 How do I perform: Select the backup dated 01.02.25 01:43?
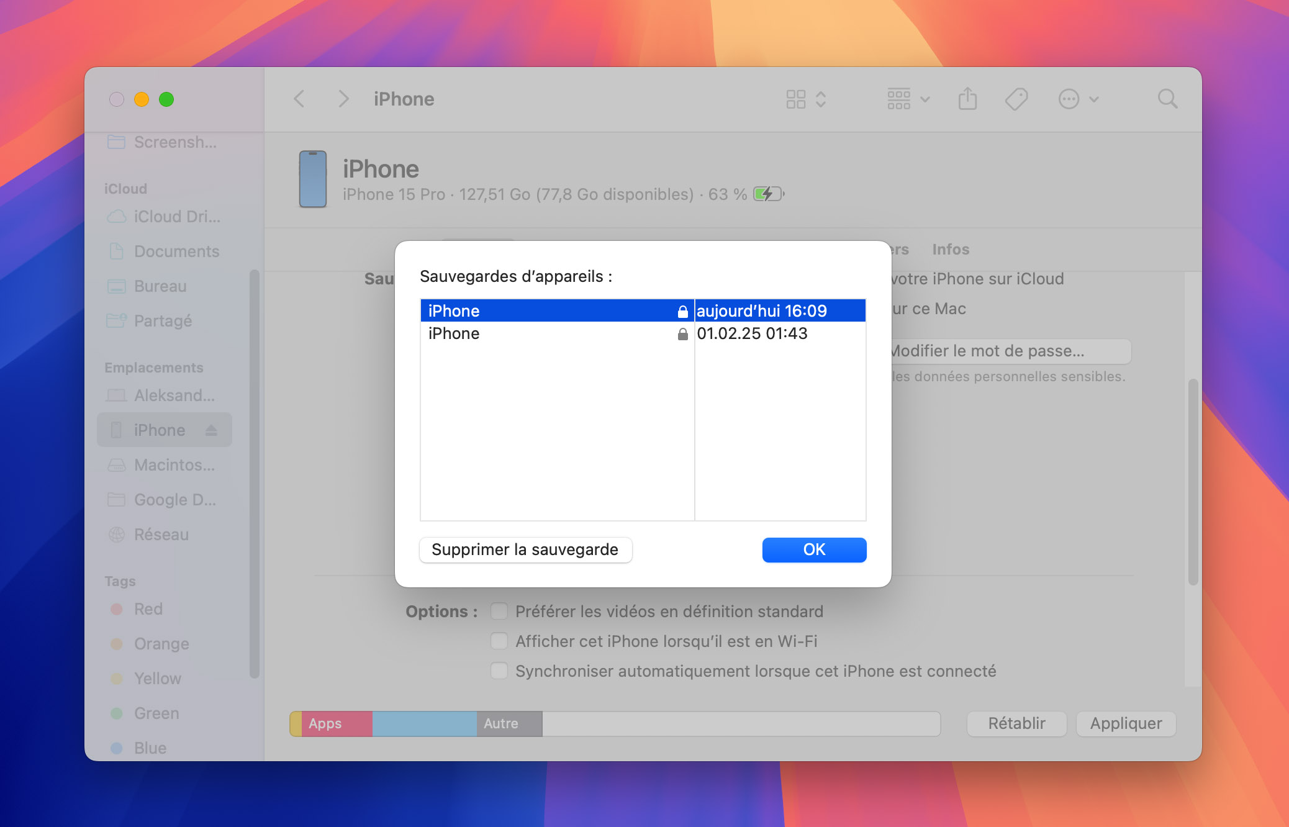click(643, 333)
